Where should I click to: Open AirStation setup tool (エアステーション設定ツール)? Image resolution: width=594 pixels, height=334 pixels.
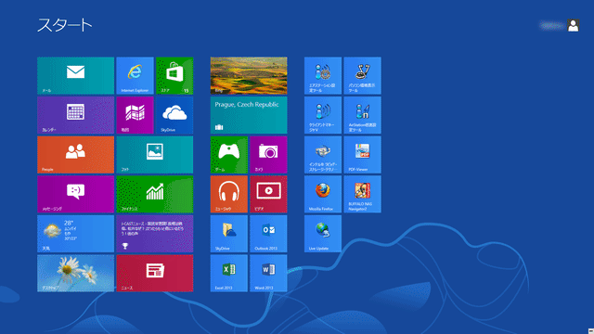coord(323,76)
